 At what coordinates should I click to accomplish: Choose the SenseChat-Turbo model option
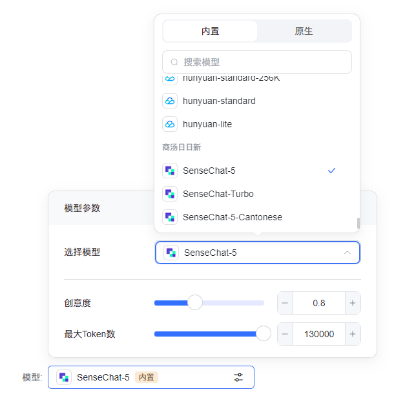218,194
